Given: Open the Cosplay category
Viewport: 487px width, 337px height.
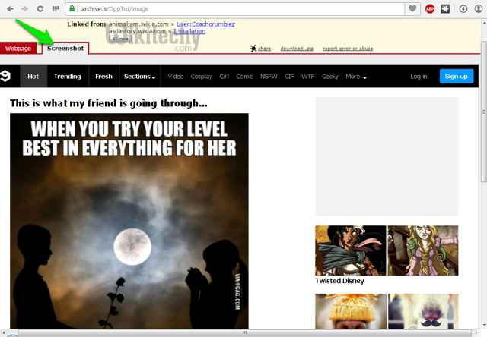Looking at the screenshot, I should click(x=201, y=77).
